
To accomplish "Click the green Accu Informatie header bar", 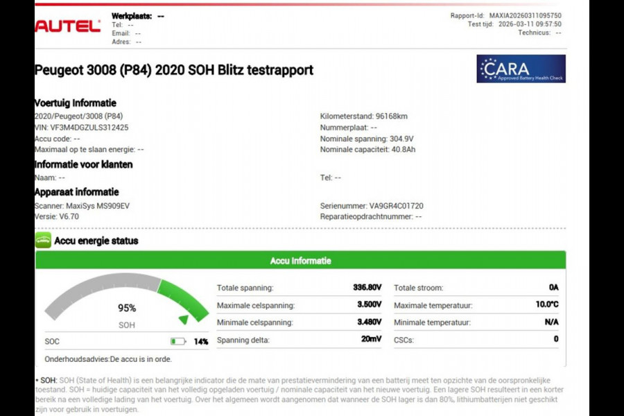I will (x=300, y=261).
